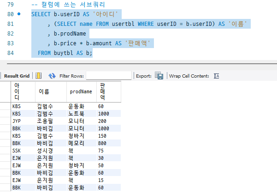The height and width of the screenshot is (194, 277).
Task: Select the 노트북 product cell
Action: pos(82,114)
